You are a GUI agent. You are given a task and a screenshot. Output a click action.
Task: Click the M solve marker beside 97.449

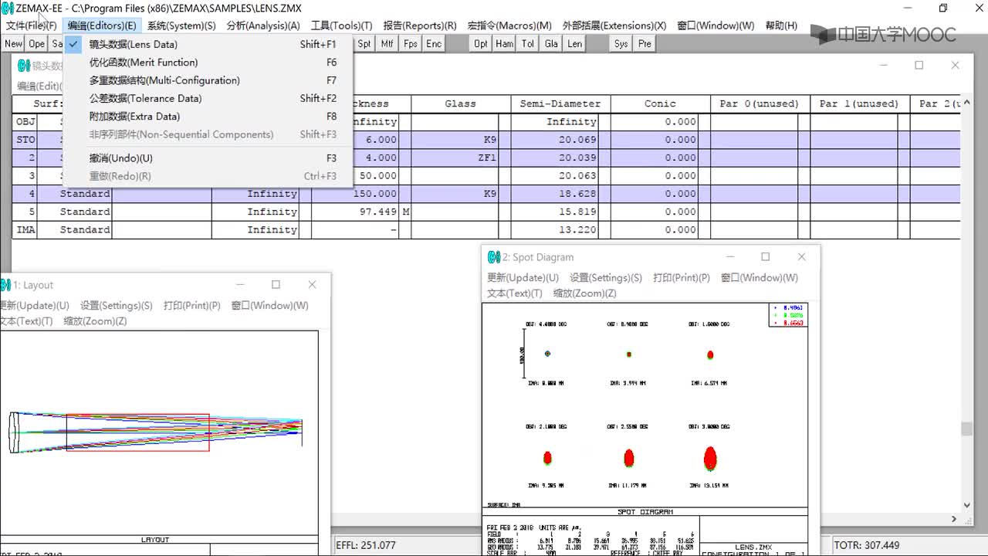click(405, 212)
